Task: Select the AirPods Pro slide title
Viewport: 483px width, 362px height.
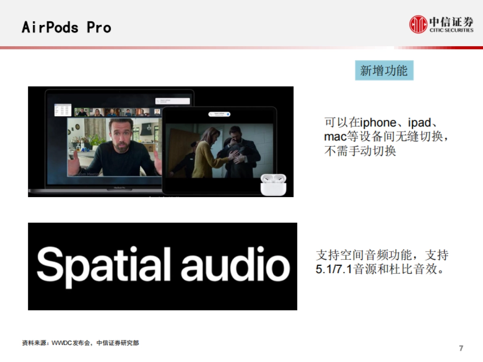Action: [66, 27]
